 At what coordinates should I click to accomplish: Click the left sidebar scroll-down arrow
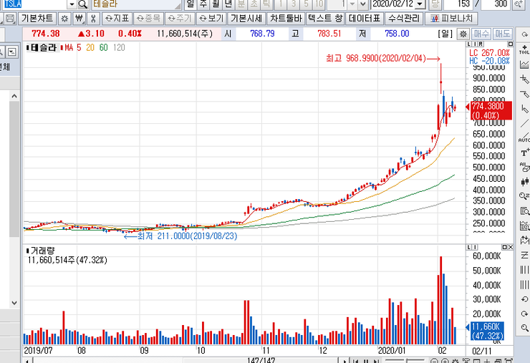coord(14,303)
